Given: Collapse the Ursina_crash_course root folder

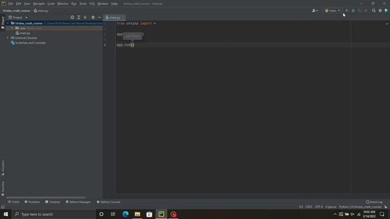Looking at the screenshot, I should click(x=8, y=23).
